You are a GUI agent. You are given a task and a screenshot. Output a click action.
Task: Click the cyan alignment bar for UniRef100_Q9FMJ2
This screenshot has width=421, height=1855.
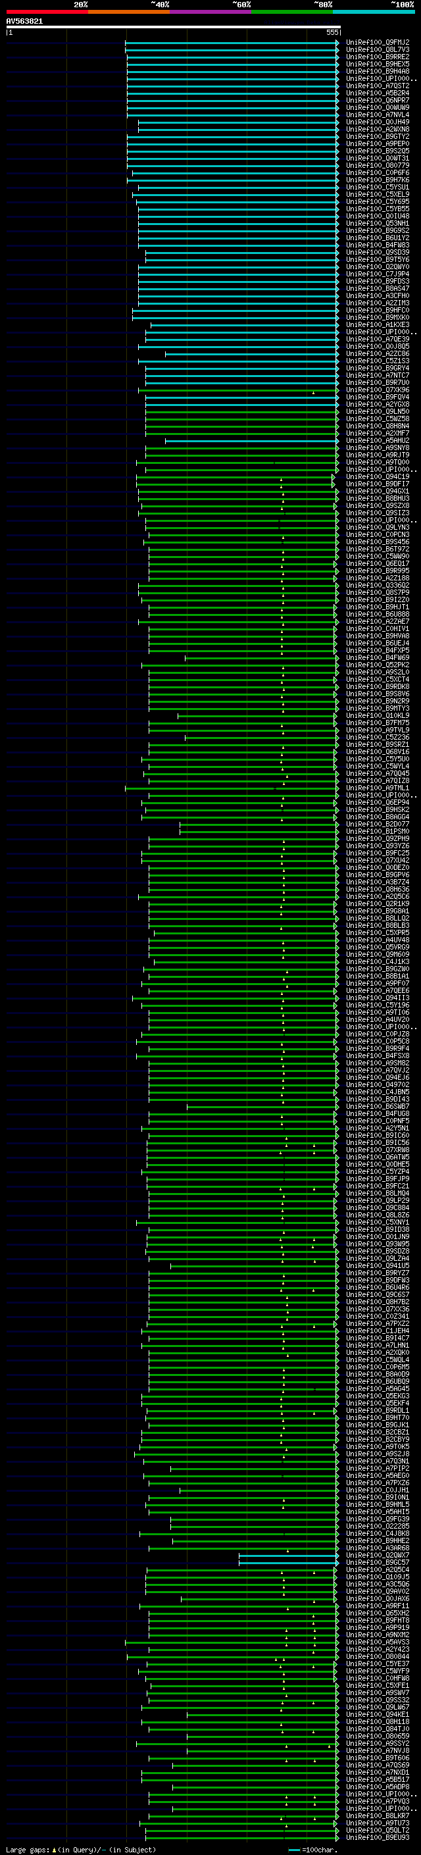point(232,43)
